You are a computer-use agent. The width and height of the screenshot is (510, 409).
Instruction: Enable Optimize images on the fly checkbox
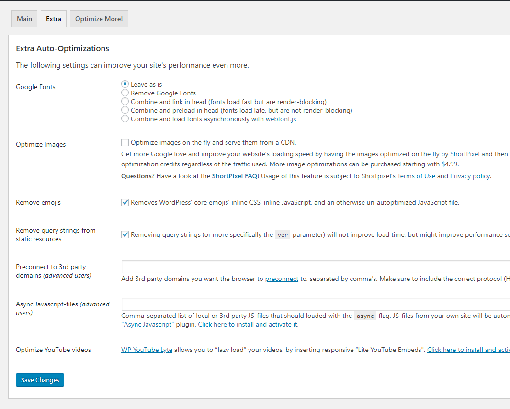pyautogui.click(x=125, y=142)
